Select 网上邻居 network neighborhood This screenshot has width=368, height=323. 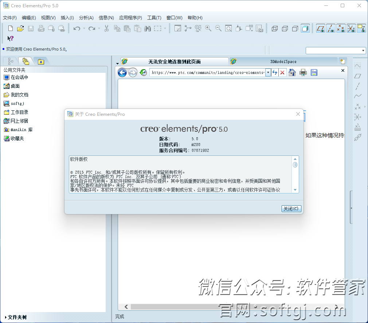[x=16, y=121]
